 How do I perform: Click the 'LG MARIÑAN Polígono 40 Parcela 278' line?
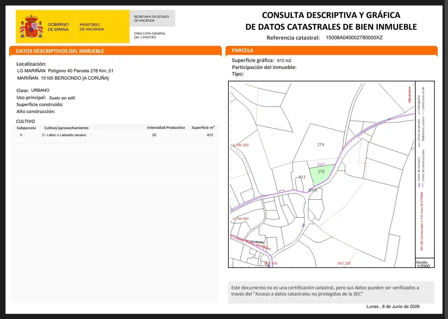tap(65, 70)
